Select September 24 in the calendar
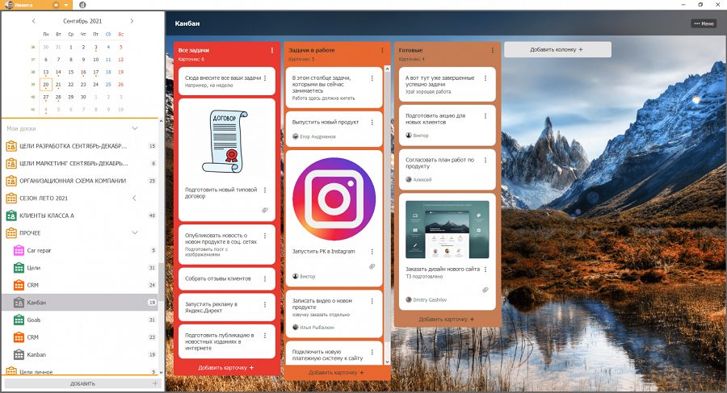The image size is (727, 393). point(96,84)
